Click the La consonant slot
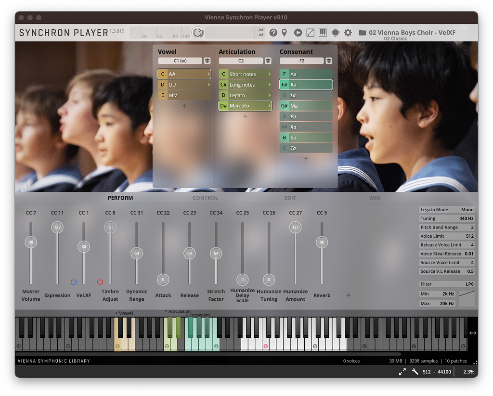 (x=306, y=95)
